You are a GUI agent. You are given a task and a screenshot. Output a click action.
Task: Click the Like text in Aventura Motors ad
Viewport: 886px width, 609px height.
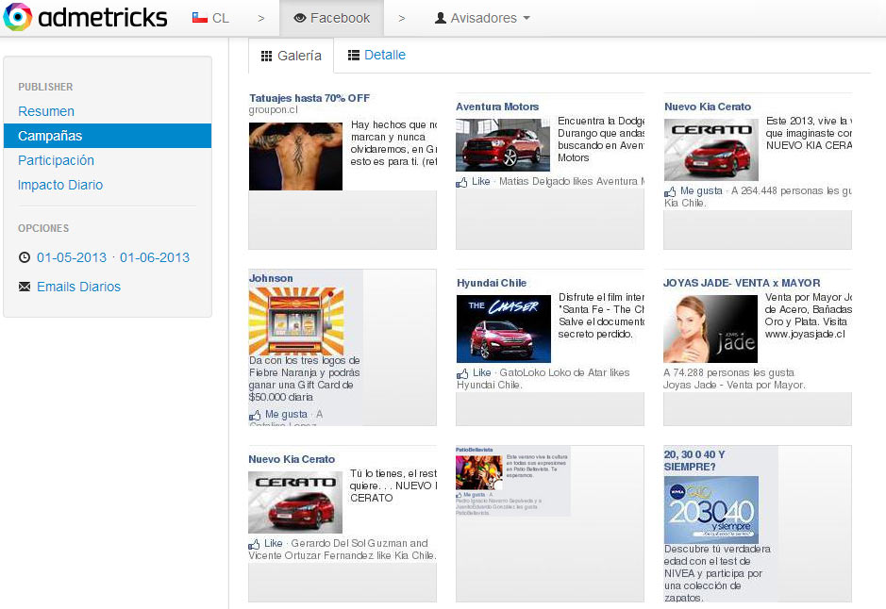(x=481, y=181)
